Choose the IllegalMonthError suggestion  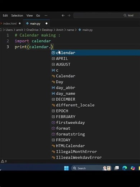point(95,152)
